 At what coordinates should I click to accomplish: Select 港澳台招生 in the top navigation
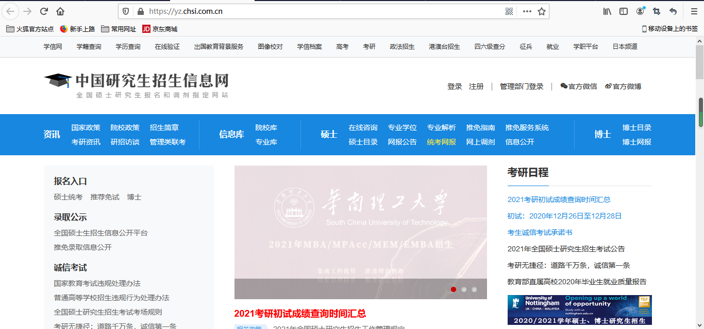[445, 47]
